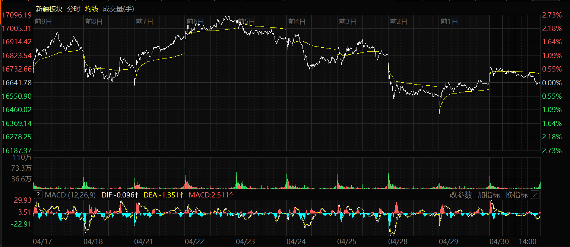The height and width of the screenshot is (247, 570).
Task: Click the 04/29 date on the time axis
Action: [x=448, y=241]
